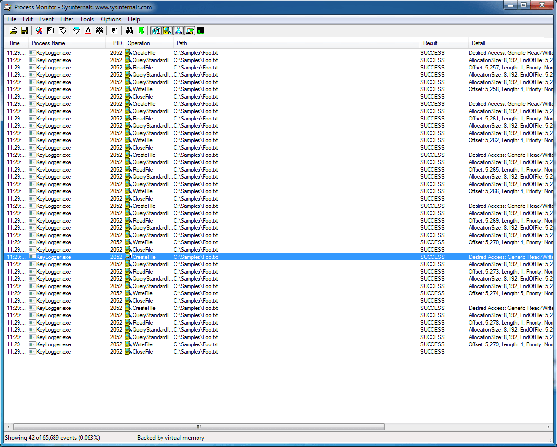Select the WriteFile row with Offset 5,274
The width and height of the screenshot is (557, 447).
coord(278,293)
